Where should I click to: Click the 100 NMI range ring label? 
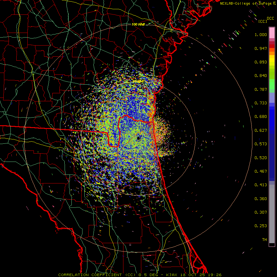(x=138, y=24)
